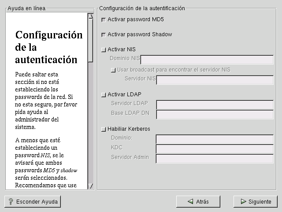The image size is (282, 212).
Task: Go back with the Atrás button
Action: click(198, 201)
